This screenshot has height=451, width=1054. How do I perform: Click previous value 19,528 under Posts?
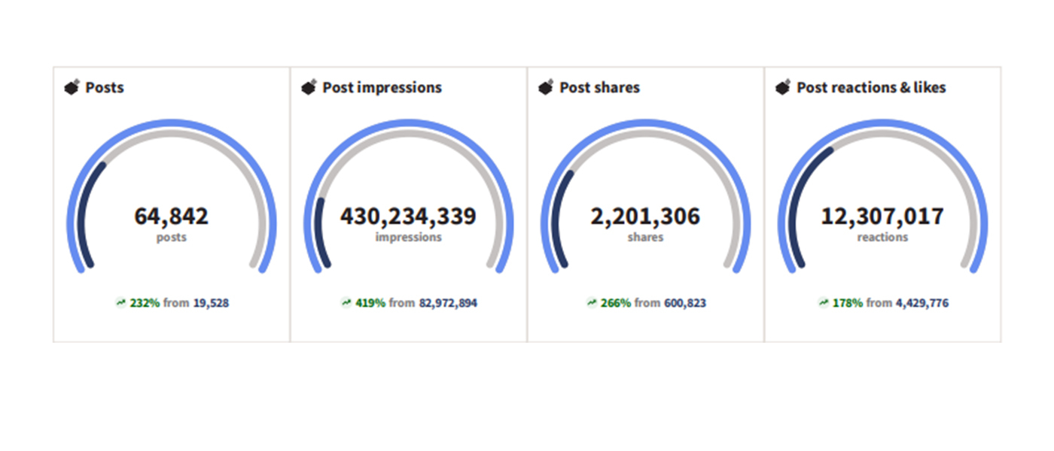[x=211, y=304]
